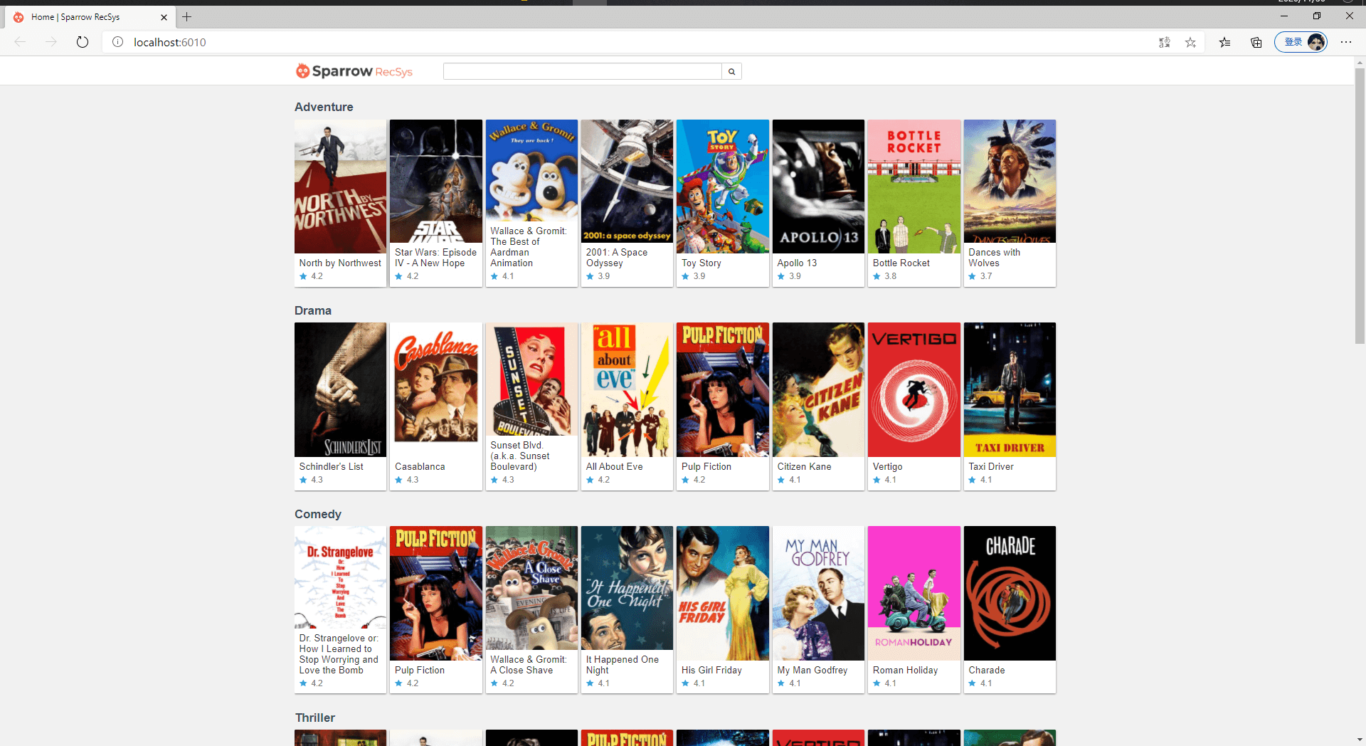Open the Bottle Rocket poster
The width and height of the screenshot is (1366, 746).
click(914, 186)
